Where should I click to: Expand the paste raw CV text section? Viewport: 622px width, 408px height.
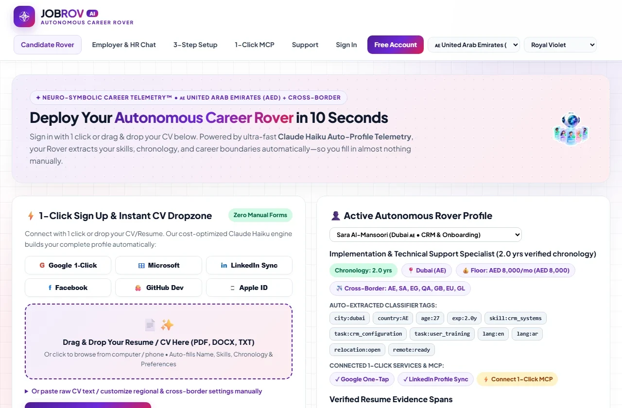tap(143, 391)
